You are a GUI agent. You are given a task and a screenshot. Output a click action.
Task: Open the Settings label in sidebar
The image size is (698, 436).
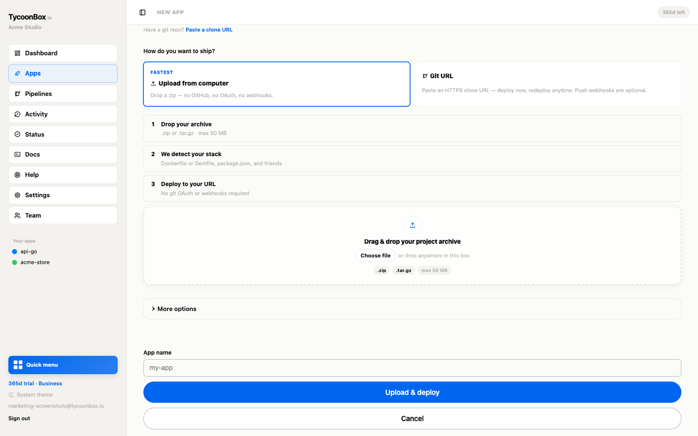[x=37, y=195]
